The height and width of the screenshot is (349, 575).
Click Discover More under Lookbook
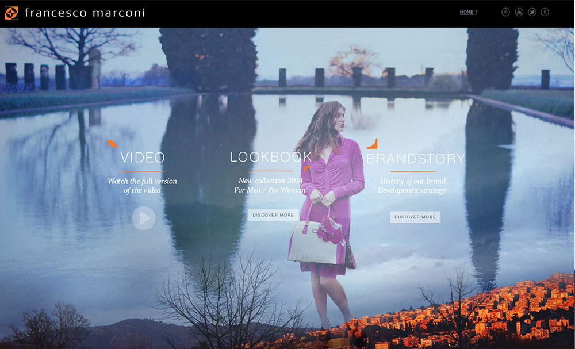273,215
